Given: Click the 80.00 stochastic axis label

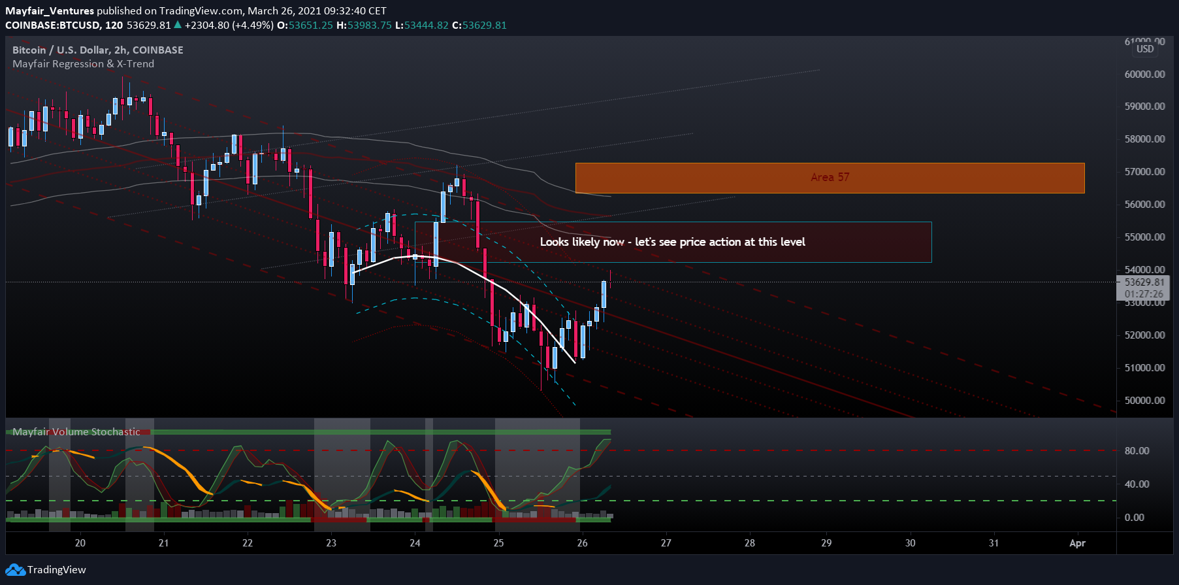Looking at the screenshot, I should [1137, 451].
